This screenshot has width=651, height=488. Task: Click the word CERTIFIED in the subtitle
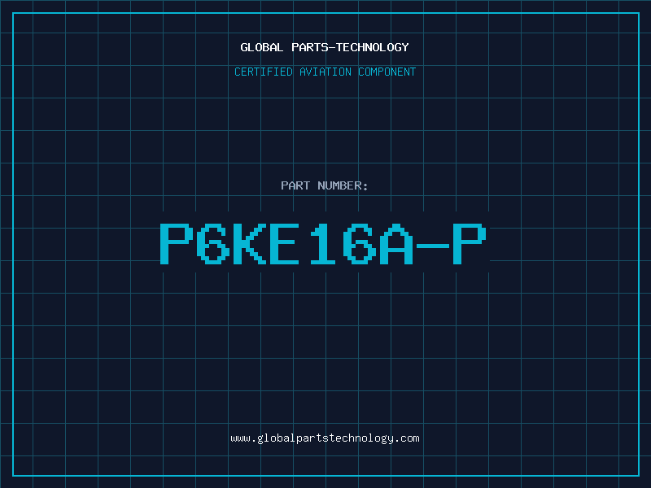(264, 72)
